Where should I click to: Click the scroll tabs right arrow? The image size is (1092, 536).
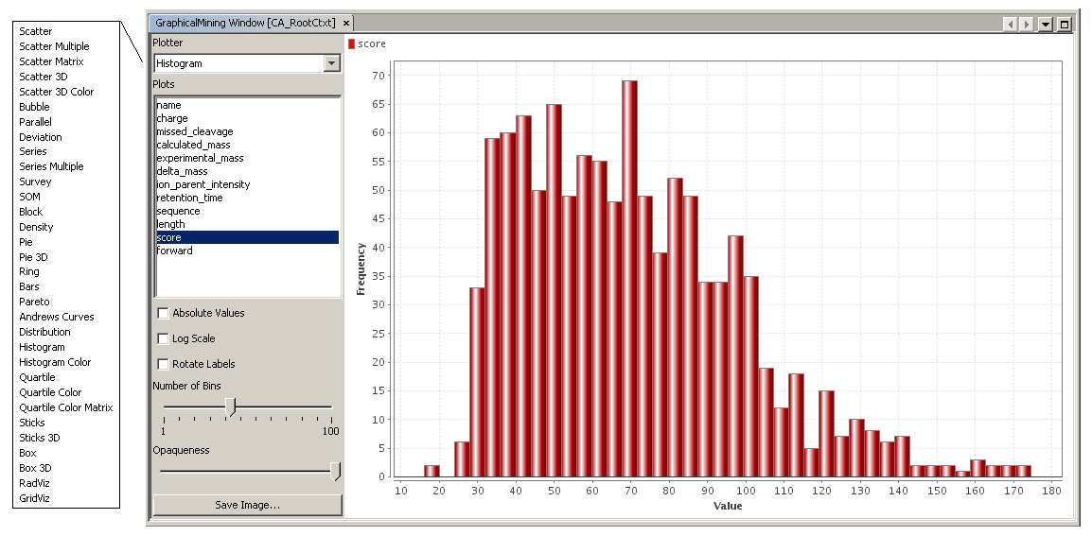click(1027, 24)
